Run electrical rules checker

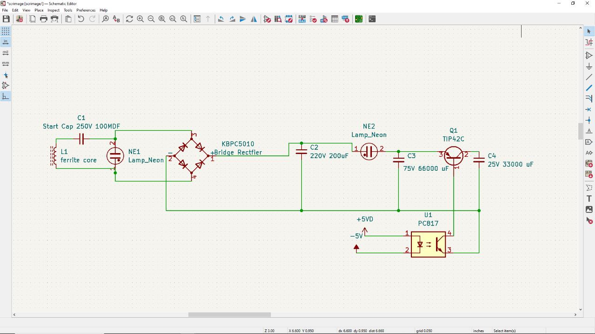pos(313,19)
